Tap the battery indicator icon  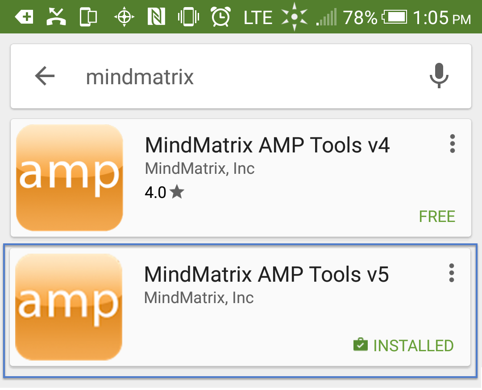coord(395,17)
